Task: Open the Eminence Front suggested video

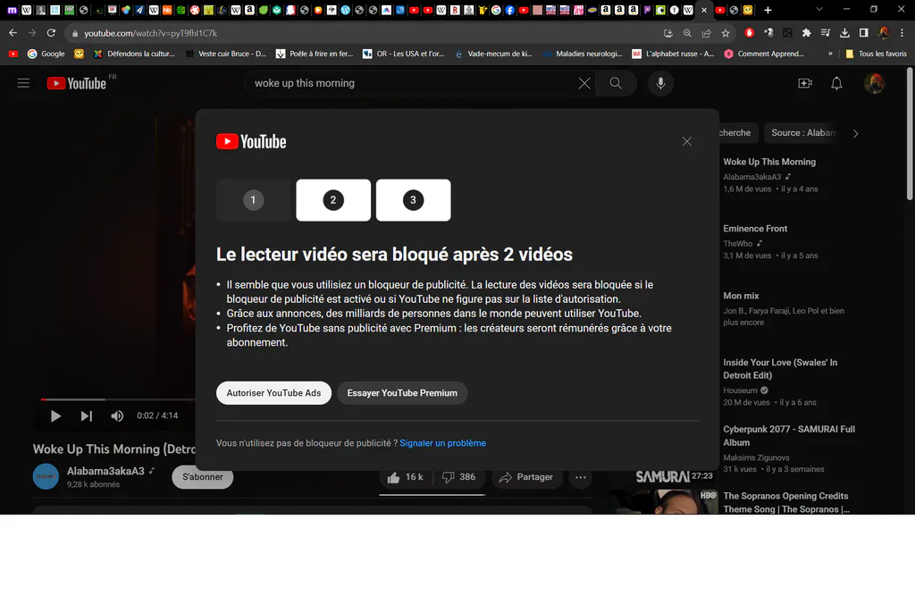Action: [x=755, y=229]
